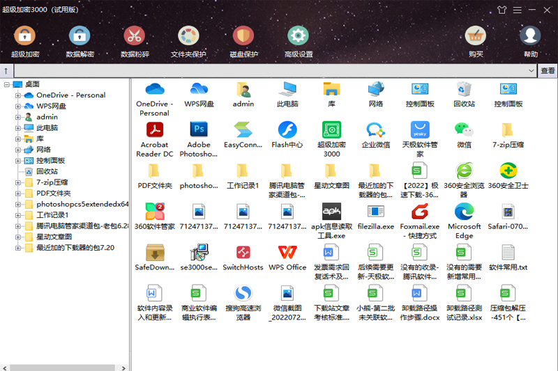
Task: Expand the 此电脑 tree node
Action: tap(19, 128)
